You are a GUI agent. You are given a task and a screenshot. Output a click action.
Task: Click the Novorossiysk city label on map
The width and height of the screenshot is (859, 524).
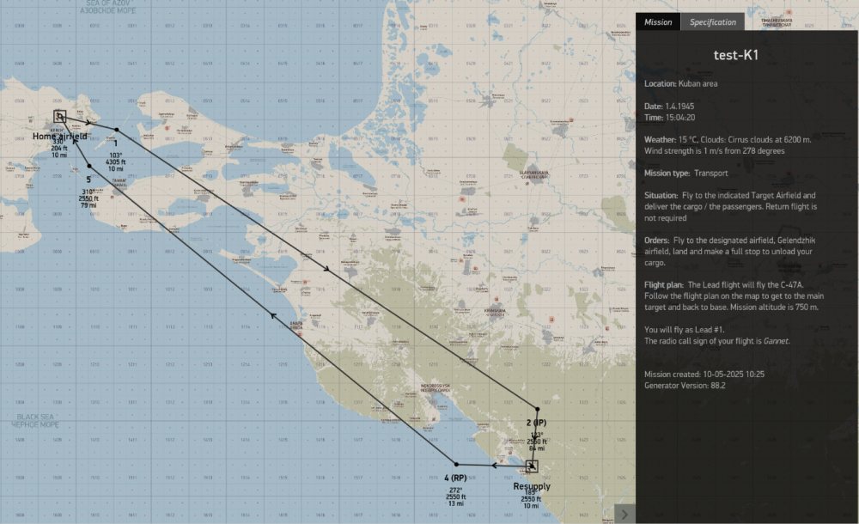point(436,387)
